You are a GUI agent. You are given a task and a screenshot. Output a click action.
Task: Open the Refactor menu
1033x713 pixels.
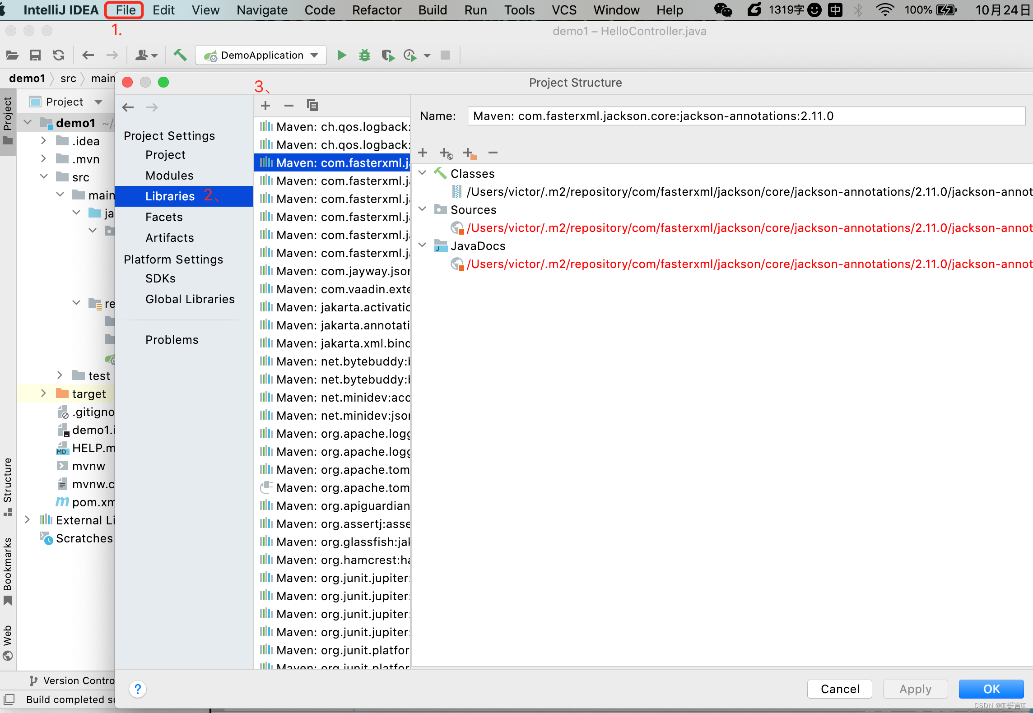377,10
